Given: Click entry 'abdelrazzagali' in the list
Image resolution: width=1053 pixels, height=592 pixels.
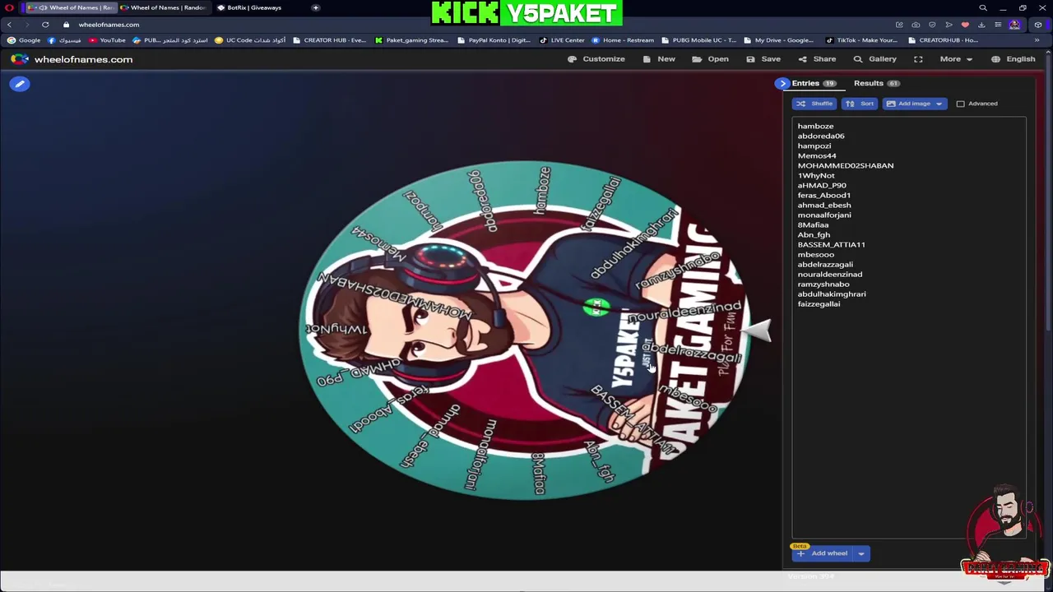Looking at the screenshot, I should (x=825, y=264).
